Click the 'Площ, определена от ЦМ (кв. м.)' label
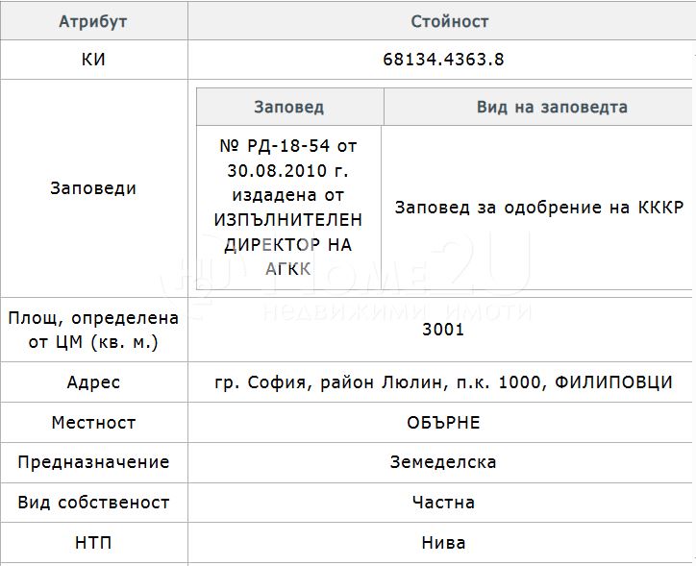Viewport: 696px width, 566px height. coord(93,330)
